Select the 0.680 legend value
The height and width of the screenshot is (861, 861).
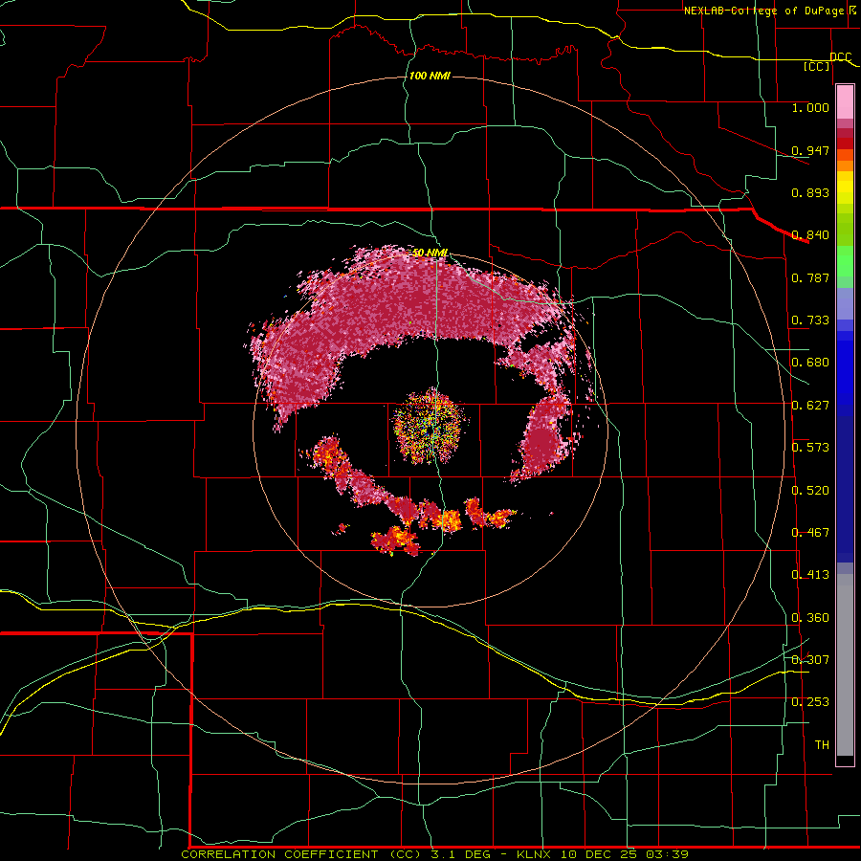810,363
